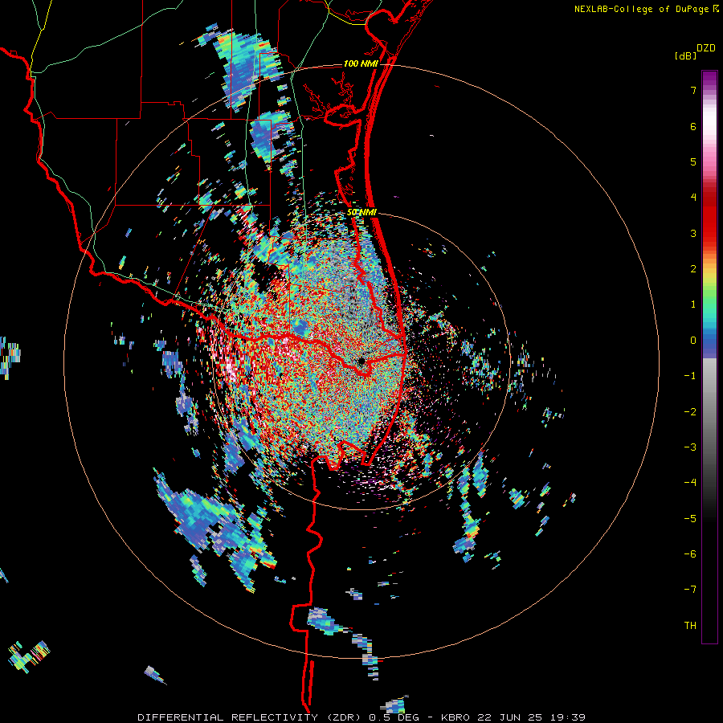
Task: Click the DZD product label above the color scale
Action: (705, 48)
